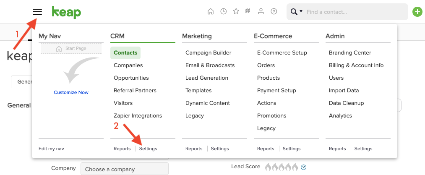Expand the search type dropdown arrow
425x175 pixels.
pyautogui.click(x=301, y=11)
